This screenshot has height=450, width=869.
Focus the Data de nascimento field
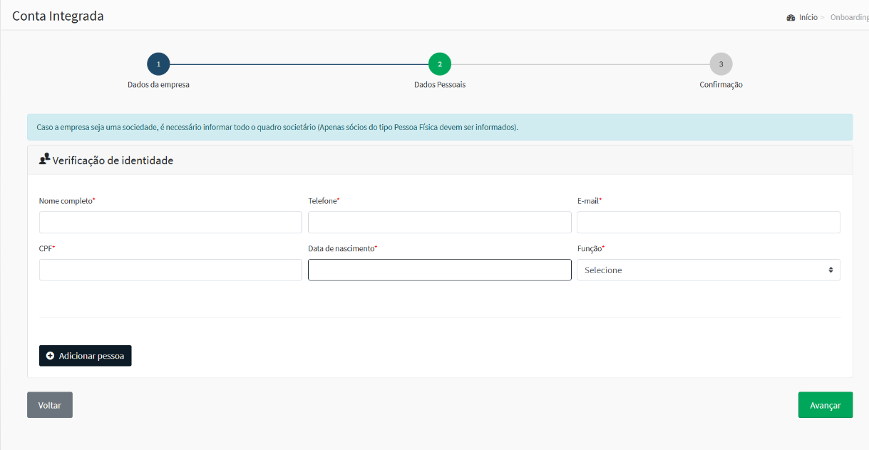(439, 270)
